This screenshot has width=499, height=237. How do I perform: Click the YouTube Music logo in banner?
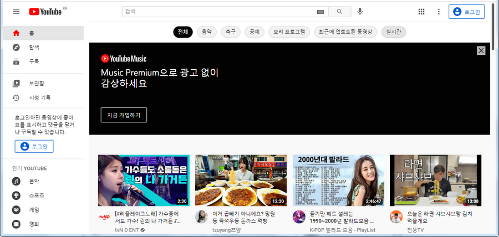coord(124,59)
